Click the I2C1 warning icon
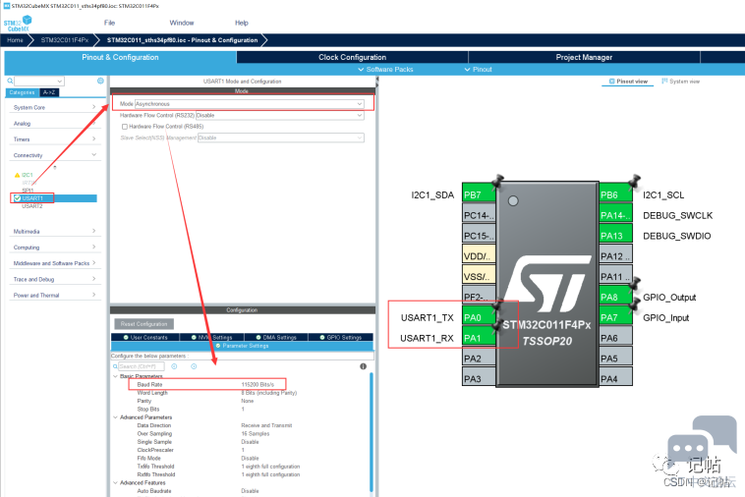Viewport: 745px width, 497px height. pyautogui.click(x=17, y=175)
